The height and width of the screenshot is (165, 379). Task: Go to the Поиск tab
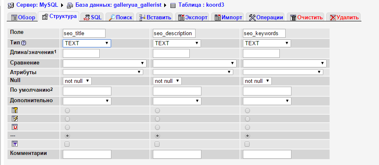coord(120,17)
